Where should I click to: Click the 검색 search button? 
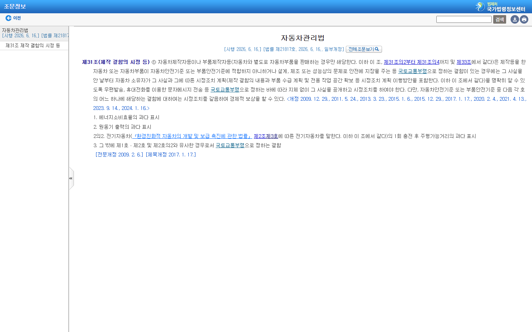pos(499,20)
